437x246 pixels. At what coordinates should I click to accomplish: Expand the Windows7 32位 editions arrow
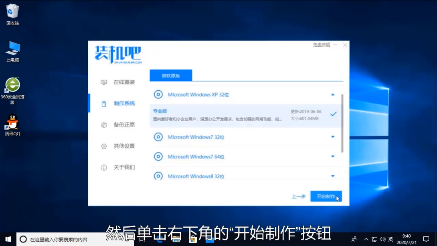[x=332, y=137]
